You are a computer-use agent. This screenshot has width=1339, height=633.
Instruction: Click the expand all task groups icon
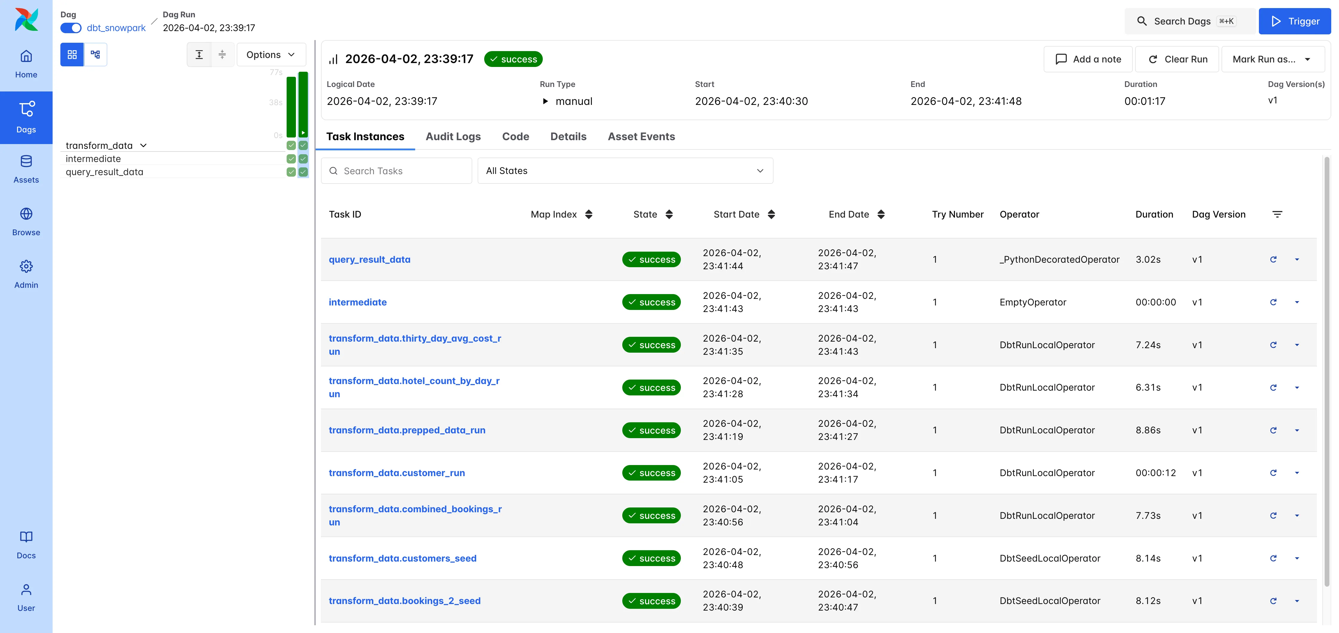coord(199,55)
